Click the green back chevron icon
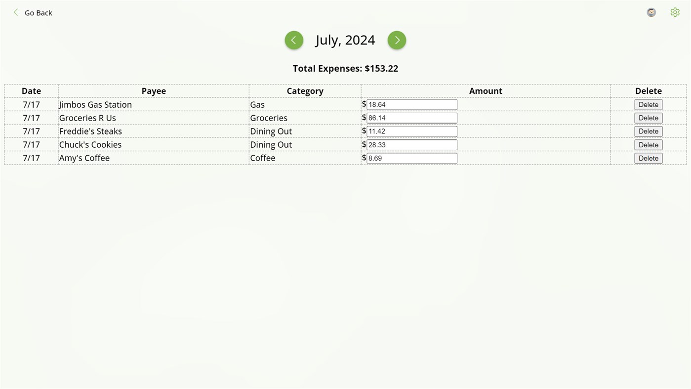Screen dimensions: 691x389 (15, 12)
